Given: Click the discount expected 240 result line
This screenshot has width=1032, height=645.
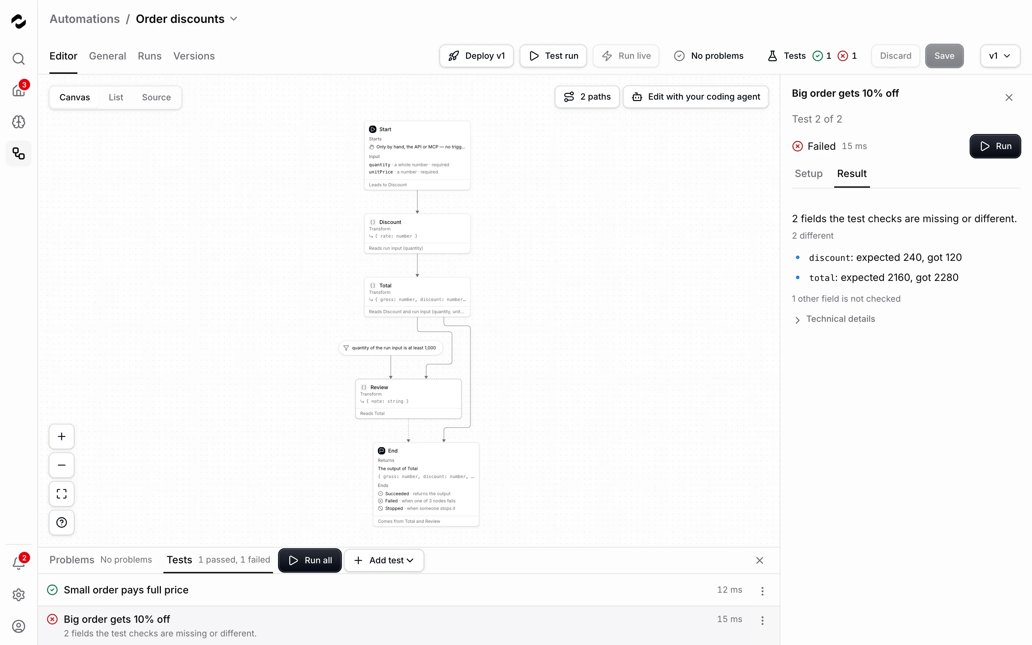Looking at the screenshot, I should pyautogui.click(x=885, y=258).
